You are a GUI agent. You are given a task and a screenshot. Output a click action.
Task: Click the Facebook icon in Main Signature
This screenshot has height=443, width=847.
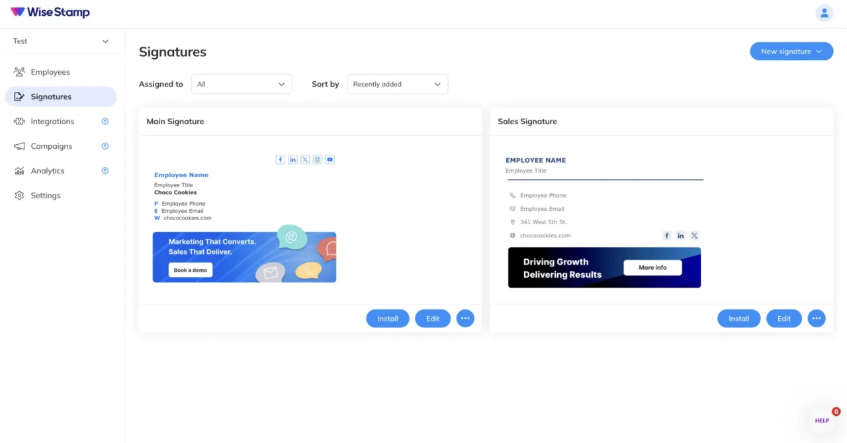pyautogui.click(x=281, y=159)
